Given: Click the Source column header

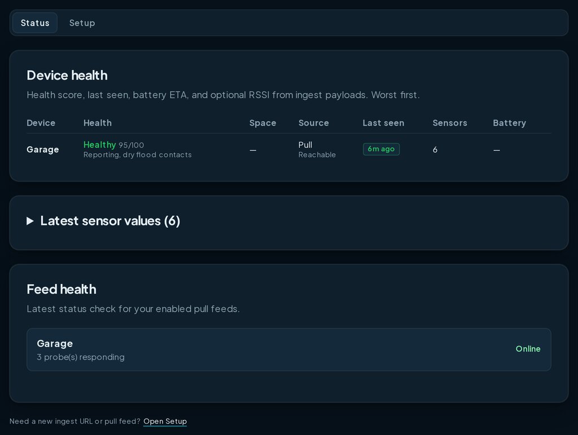Looking at the screenshot, I should pyautogui.click(x=314, y=123).
